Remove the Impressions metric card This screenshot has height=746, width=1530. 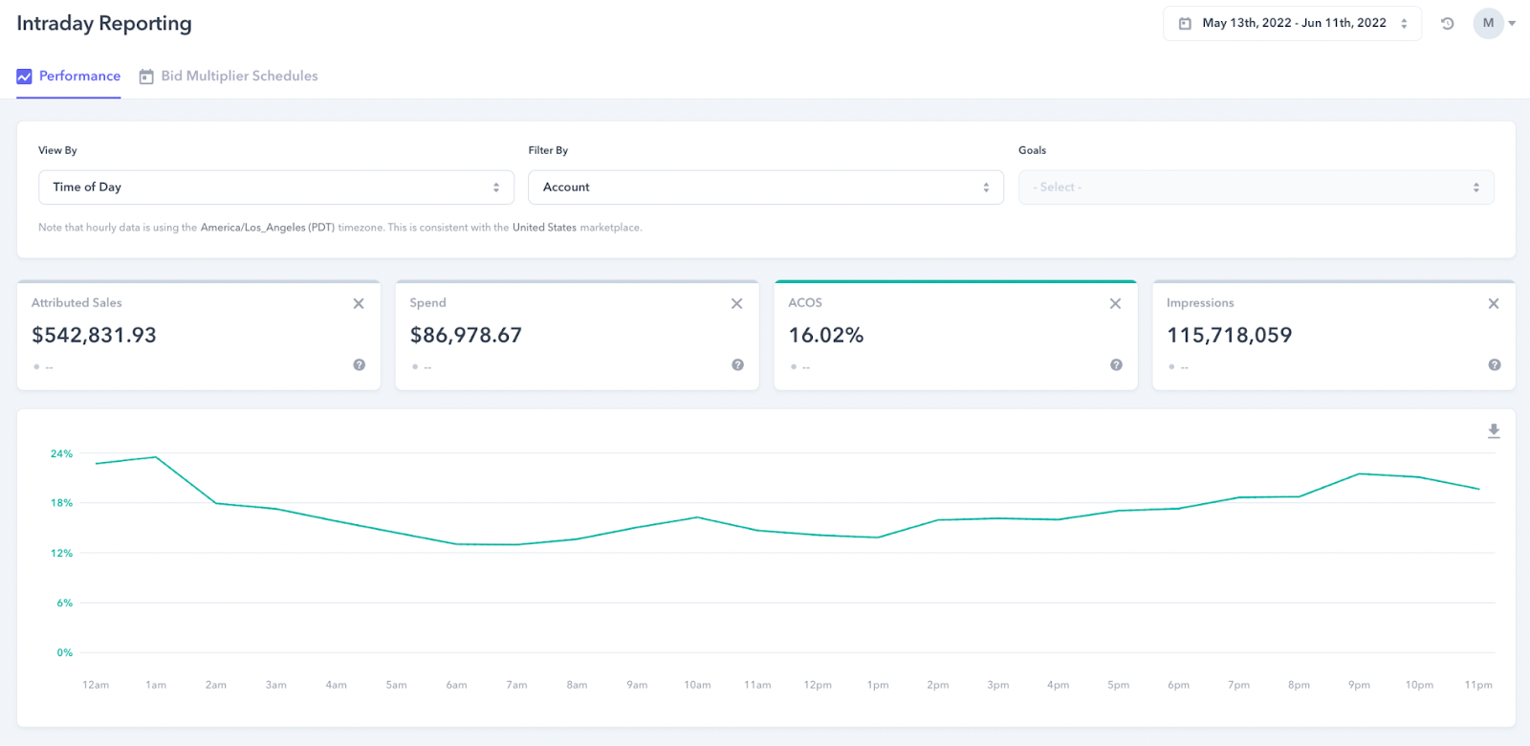coord(1494,303)
